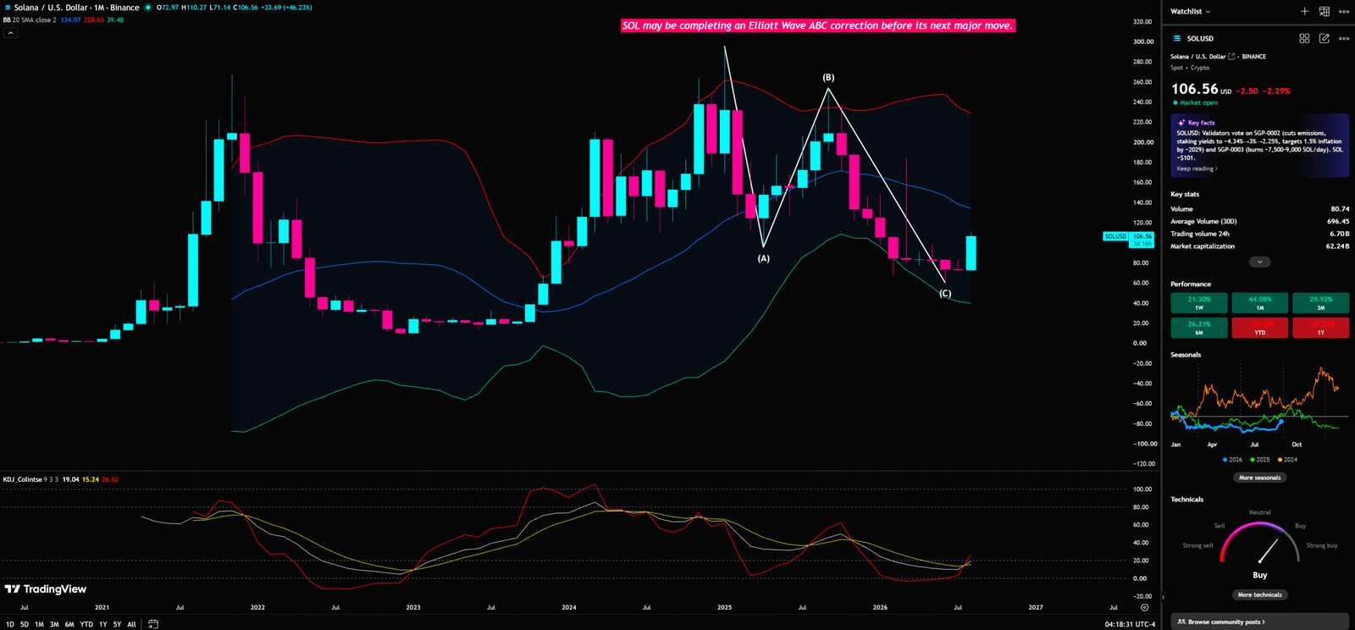Open the More seasonals button
Image resolution: width=1355 pixels, height=630 pixels.
pyautogui.click(x=1259, y=478)
